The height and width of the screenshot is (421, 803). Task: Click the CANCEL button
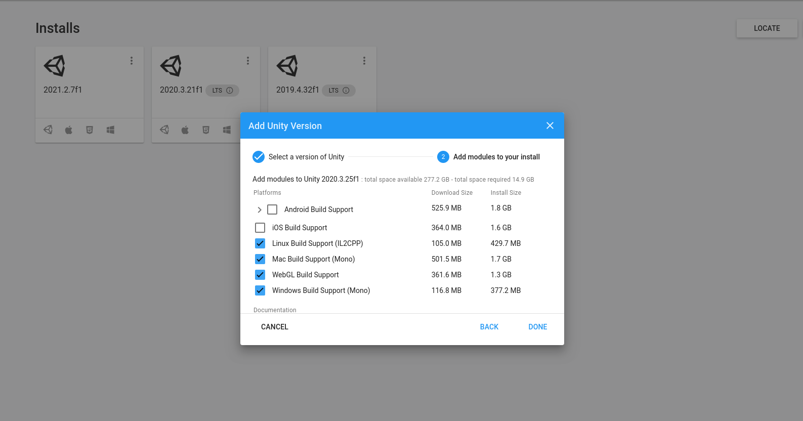(275, 327)
